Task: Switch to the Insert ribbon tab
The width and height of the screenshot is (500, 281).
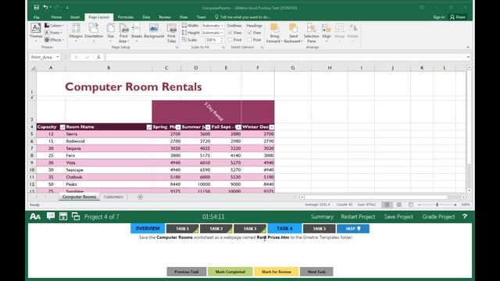Action: click(75, 17)
